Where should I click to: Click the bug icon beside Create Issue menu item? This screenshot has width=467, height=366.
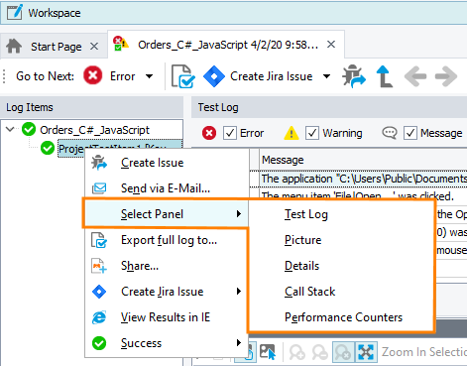tap(99, 163)
